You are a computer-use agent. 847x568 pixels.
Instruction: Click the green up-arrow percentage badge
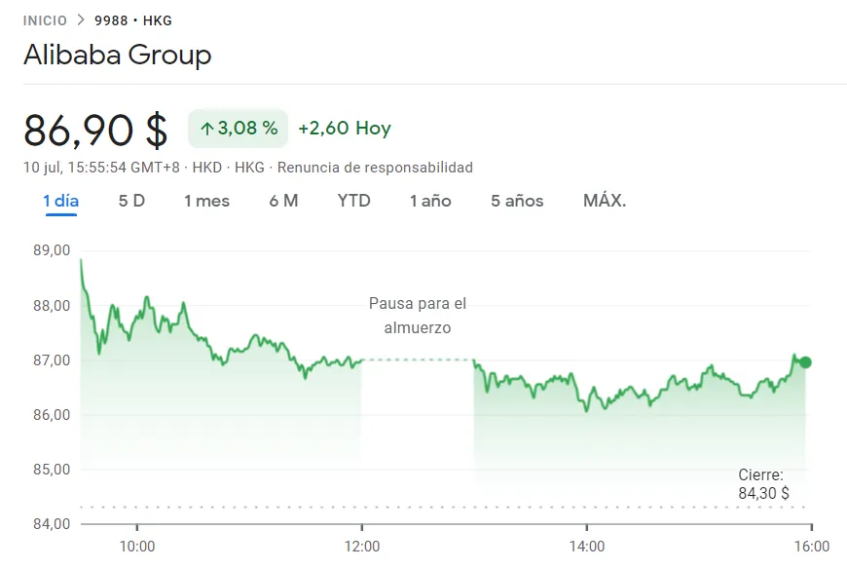pos(238,128)
